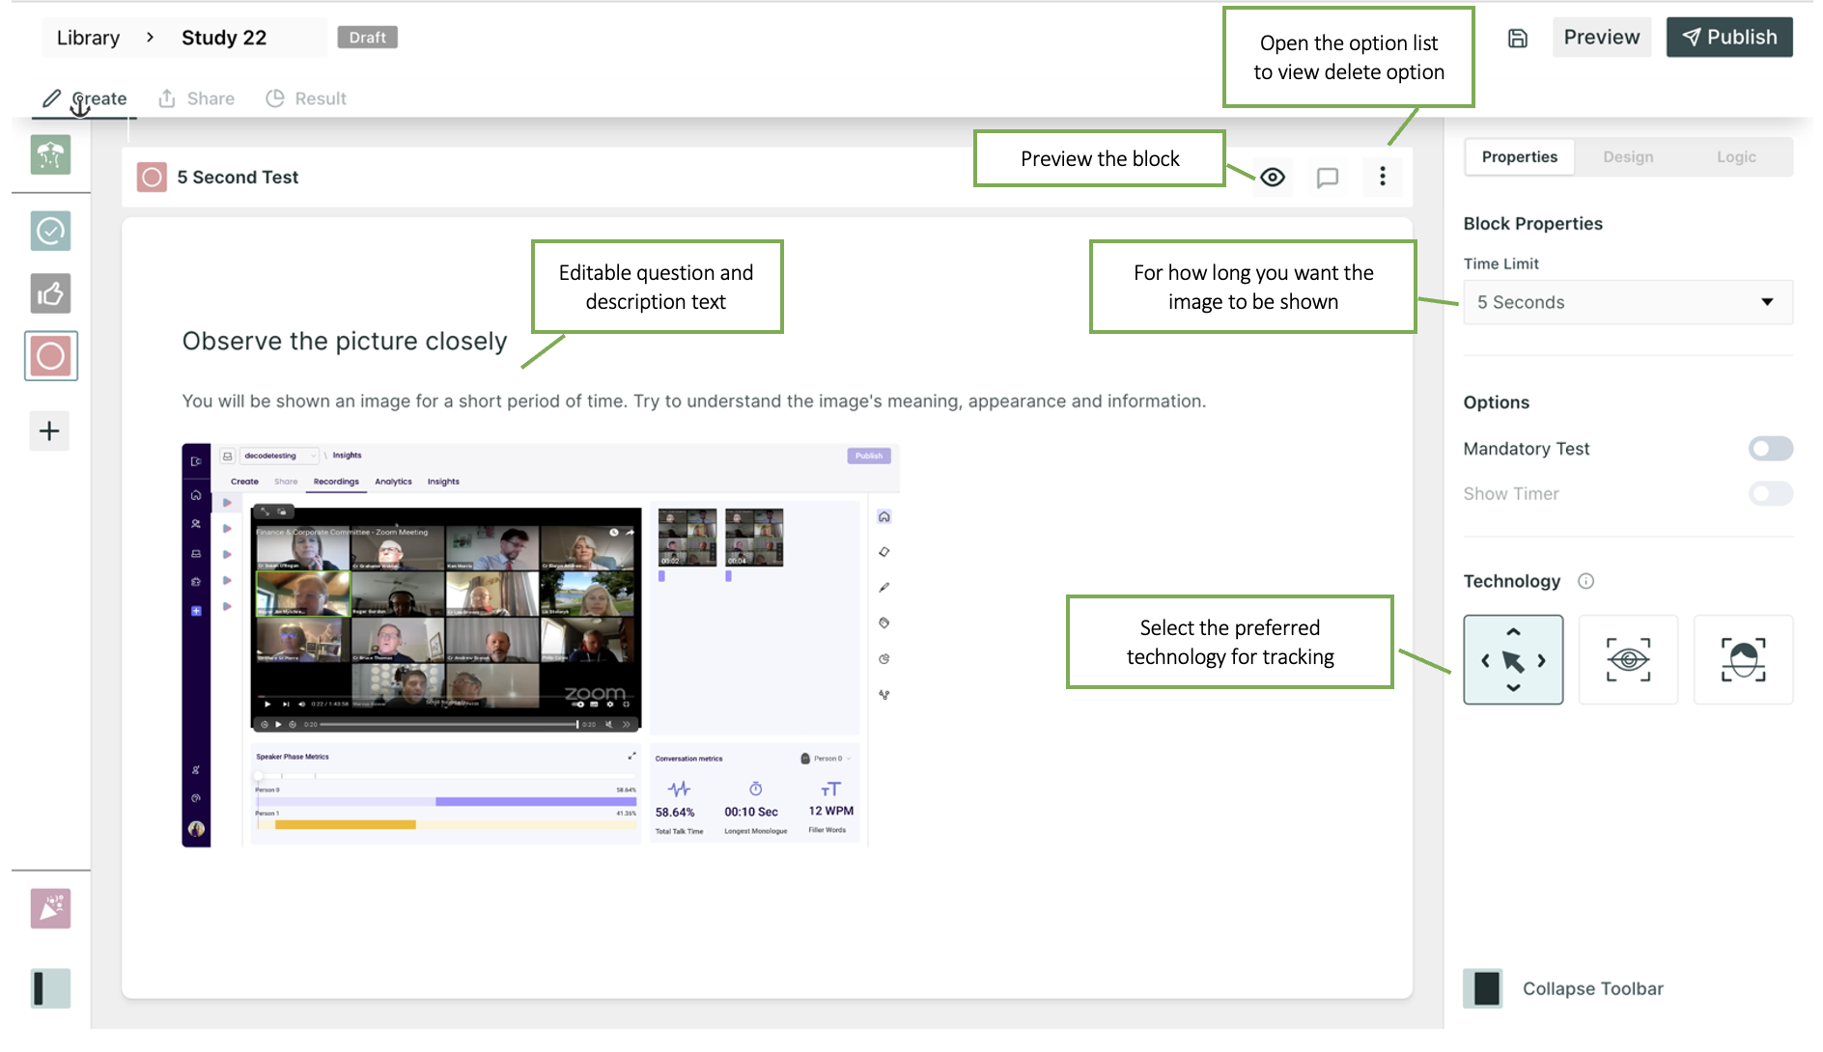Add a new block with plus icon
Screen dimensions: 1823x1052
coord(49,430)
